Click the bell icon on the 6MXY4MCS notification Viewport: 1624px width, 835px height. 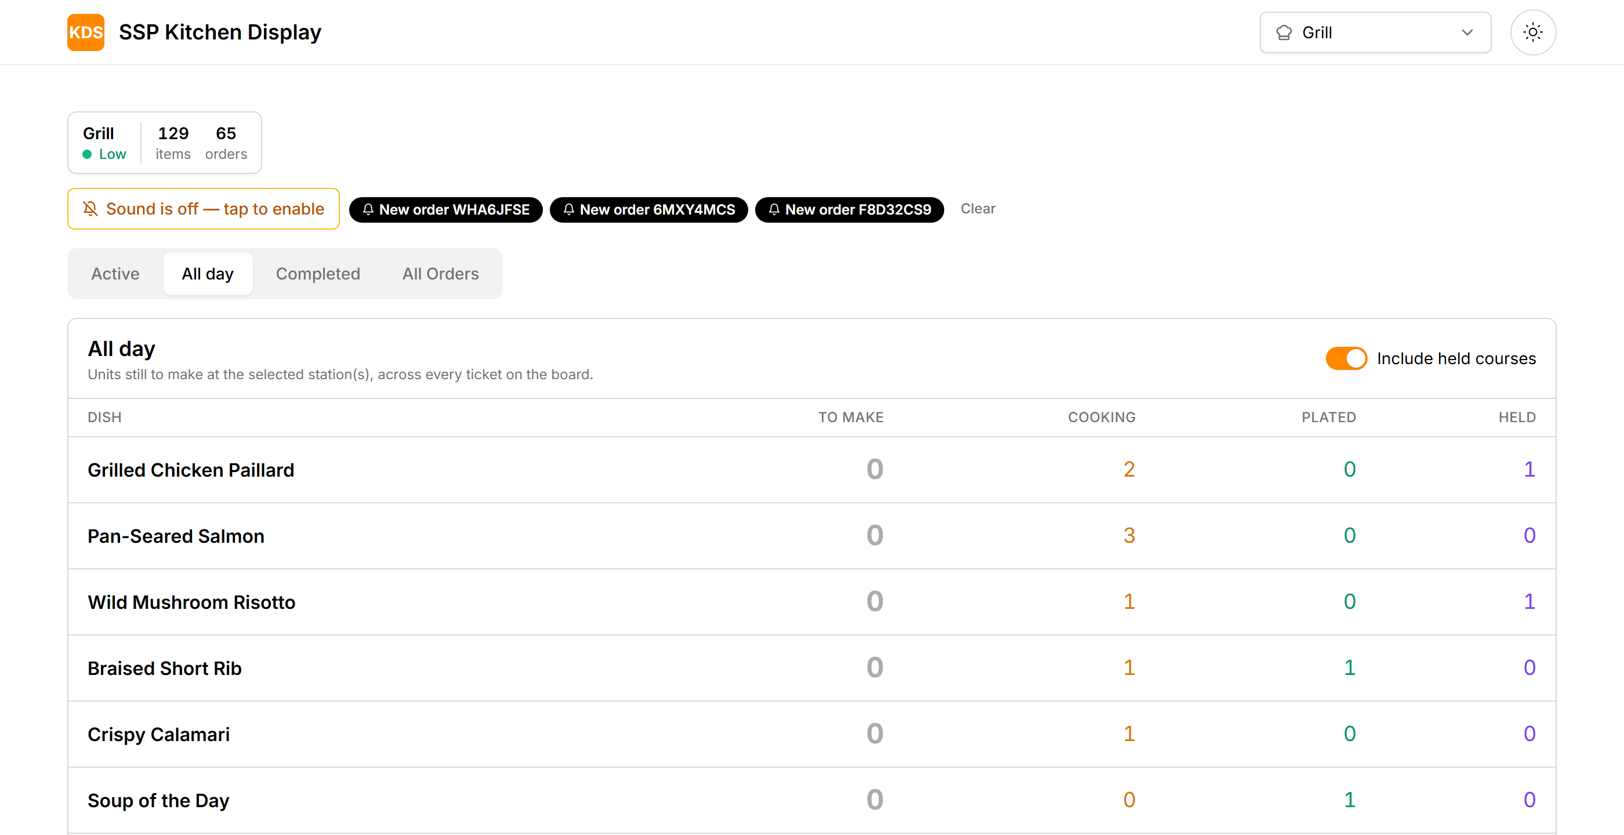(x=568, y=210)
